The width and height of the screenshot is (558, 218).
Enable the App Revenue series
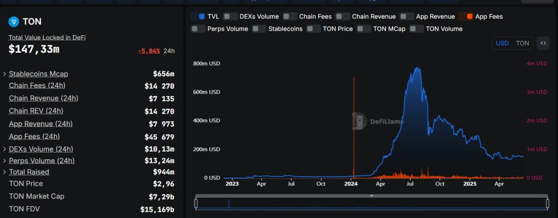pos(407,17)
